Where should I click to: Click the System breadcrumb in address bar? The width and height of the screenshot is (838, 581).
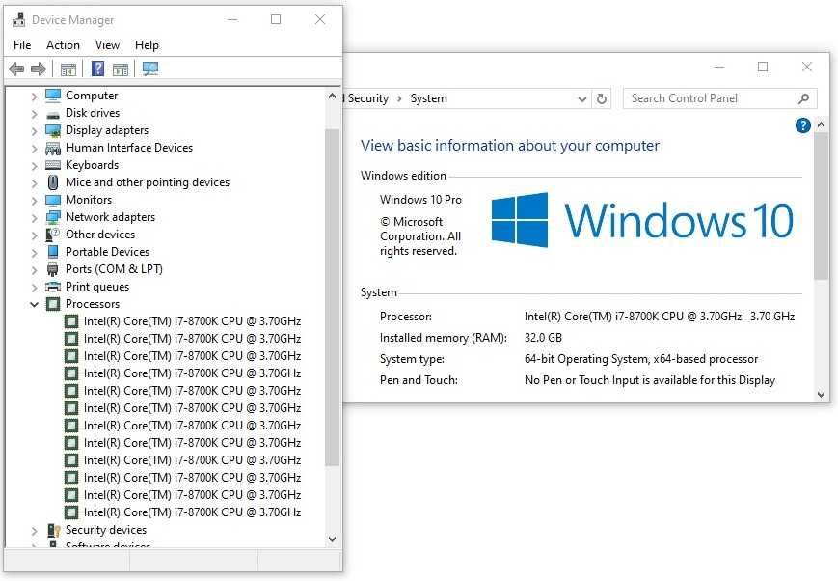click(428, 98)
